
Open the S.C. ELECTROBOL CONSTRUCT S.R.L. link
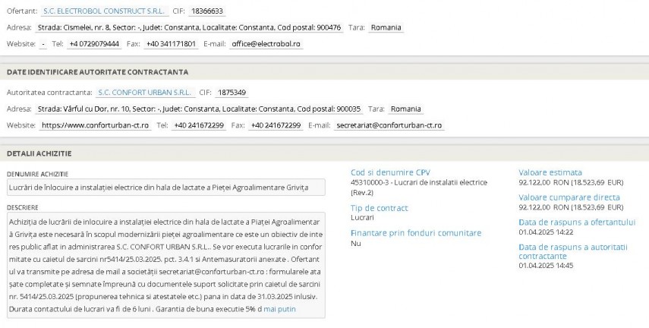point(105,11)
